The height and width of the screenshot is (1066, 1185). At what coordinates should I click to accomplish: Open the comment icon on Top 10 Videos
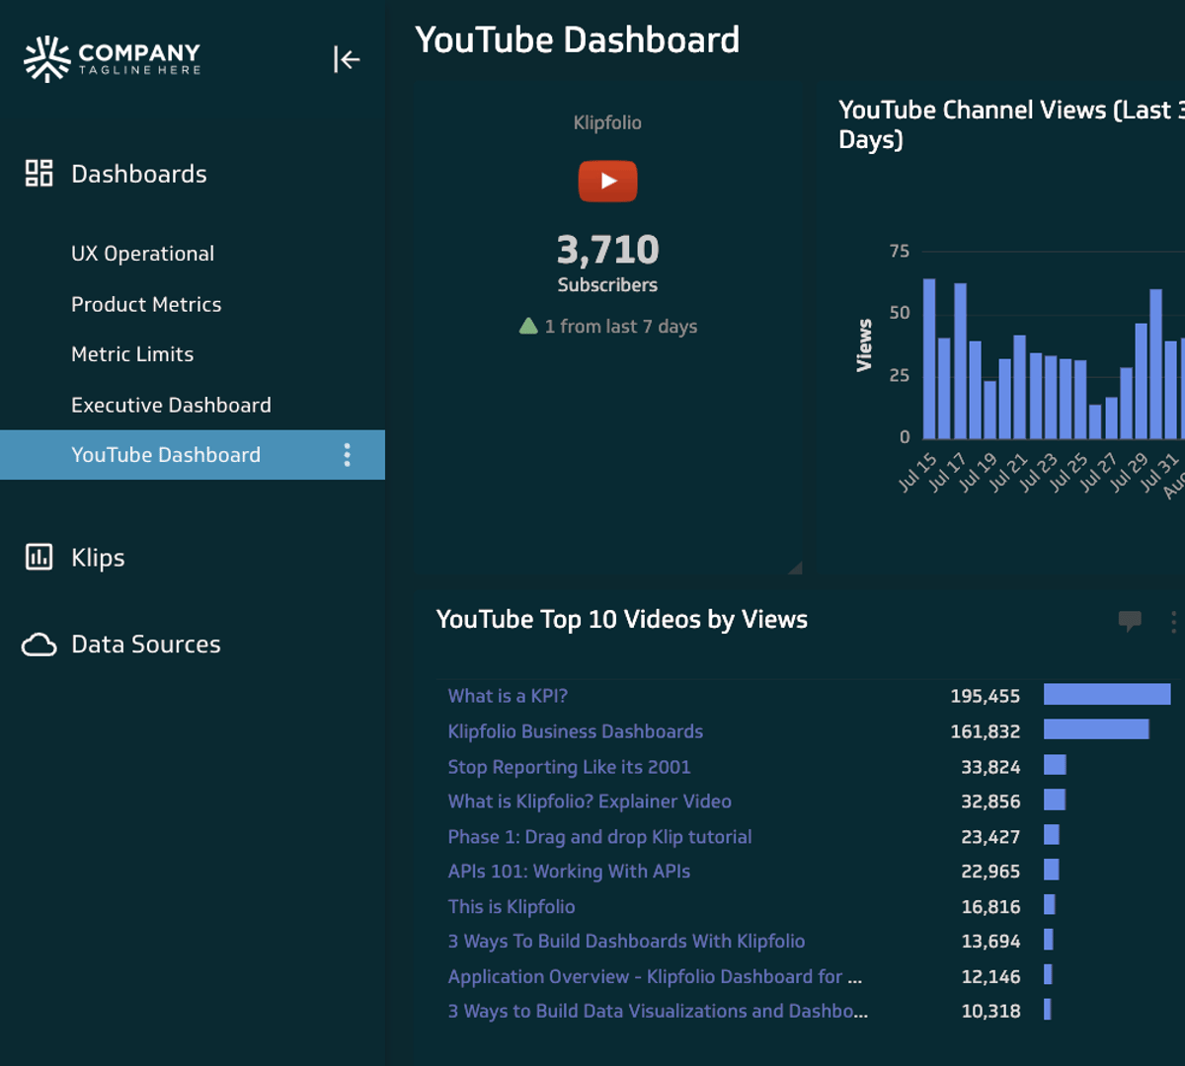[x=1130, y=622]
